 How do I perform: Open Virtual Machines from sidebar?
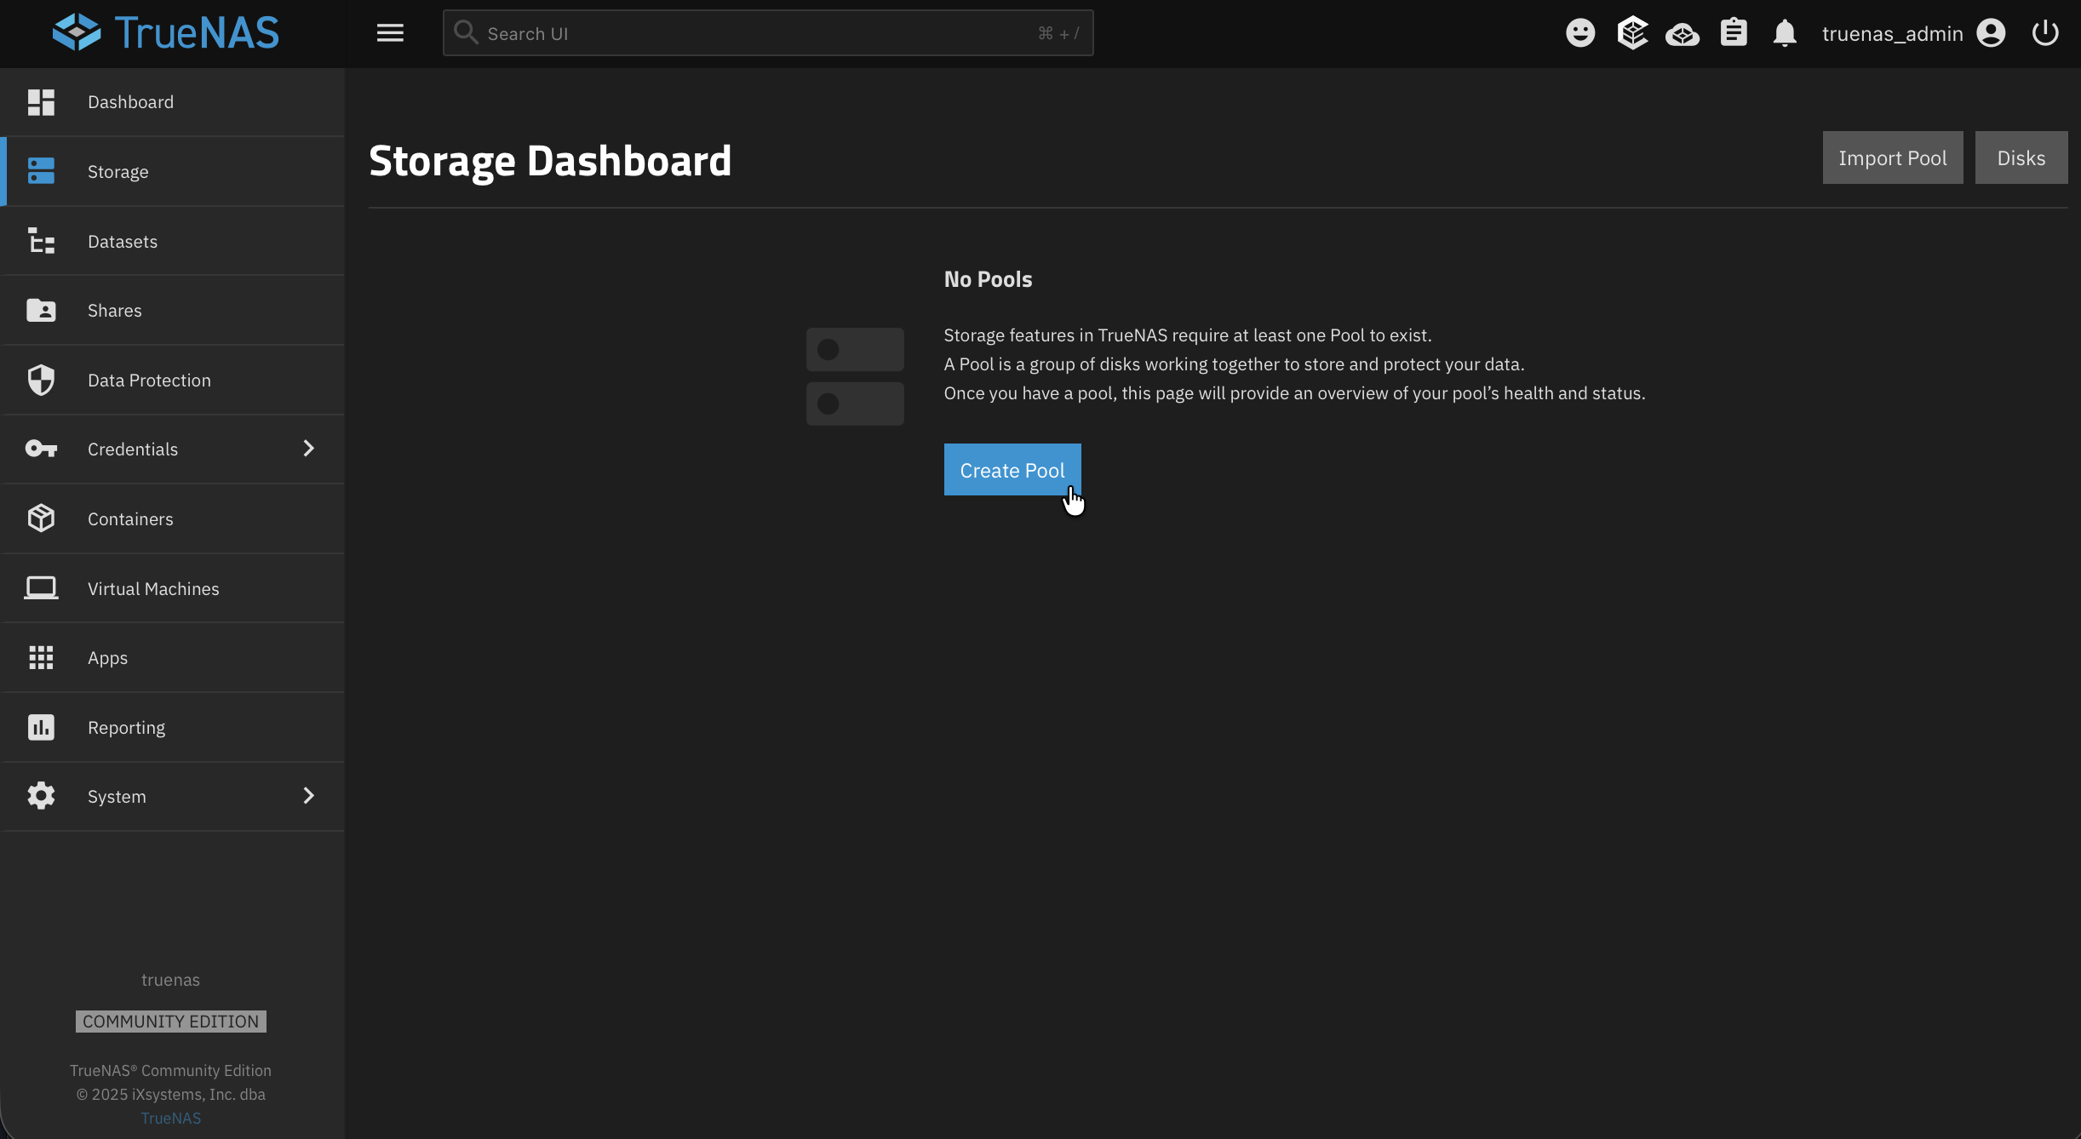(153, 589)
